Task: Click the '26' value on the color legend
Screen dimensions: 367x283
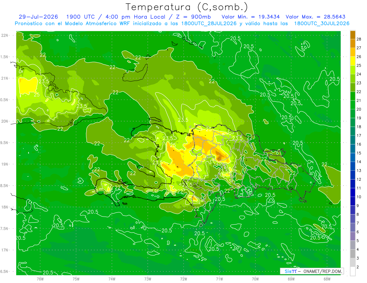Action: (359, 57)
